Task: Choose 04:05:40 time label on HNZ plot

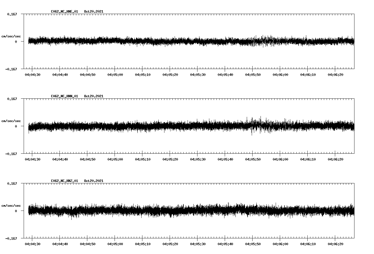Action: (x=225, y=244)
